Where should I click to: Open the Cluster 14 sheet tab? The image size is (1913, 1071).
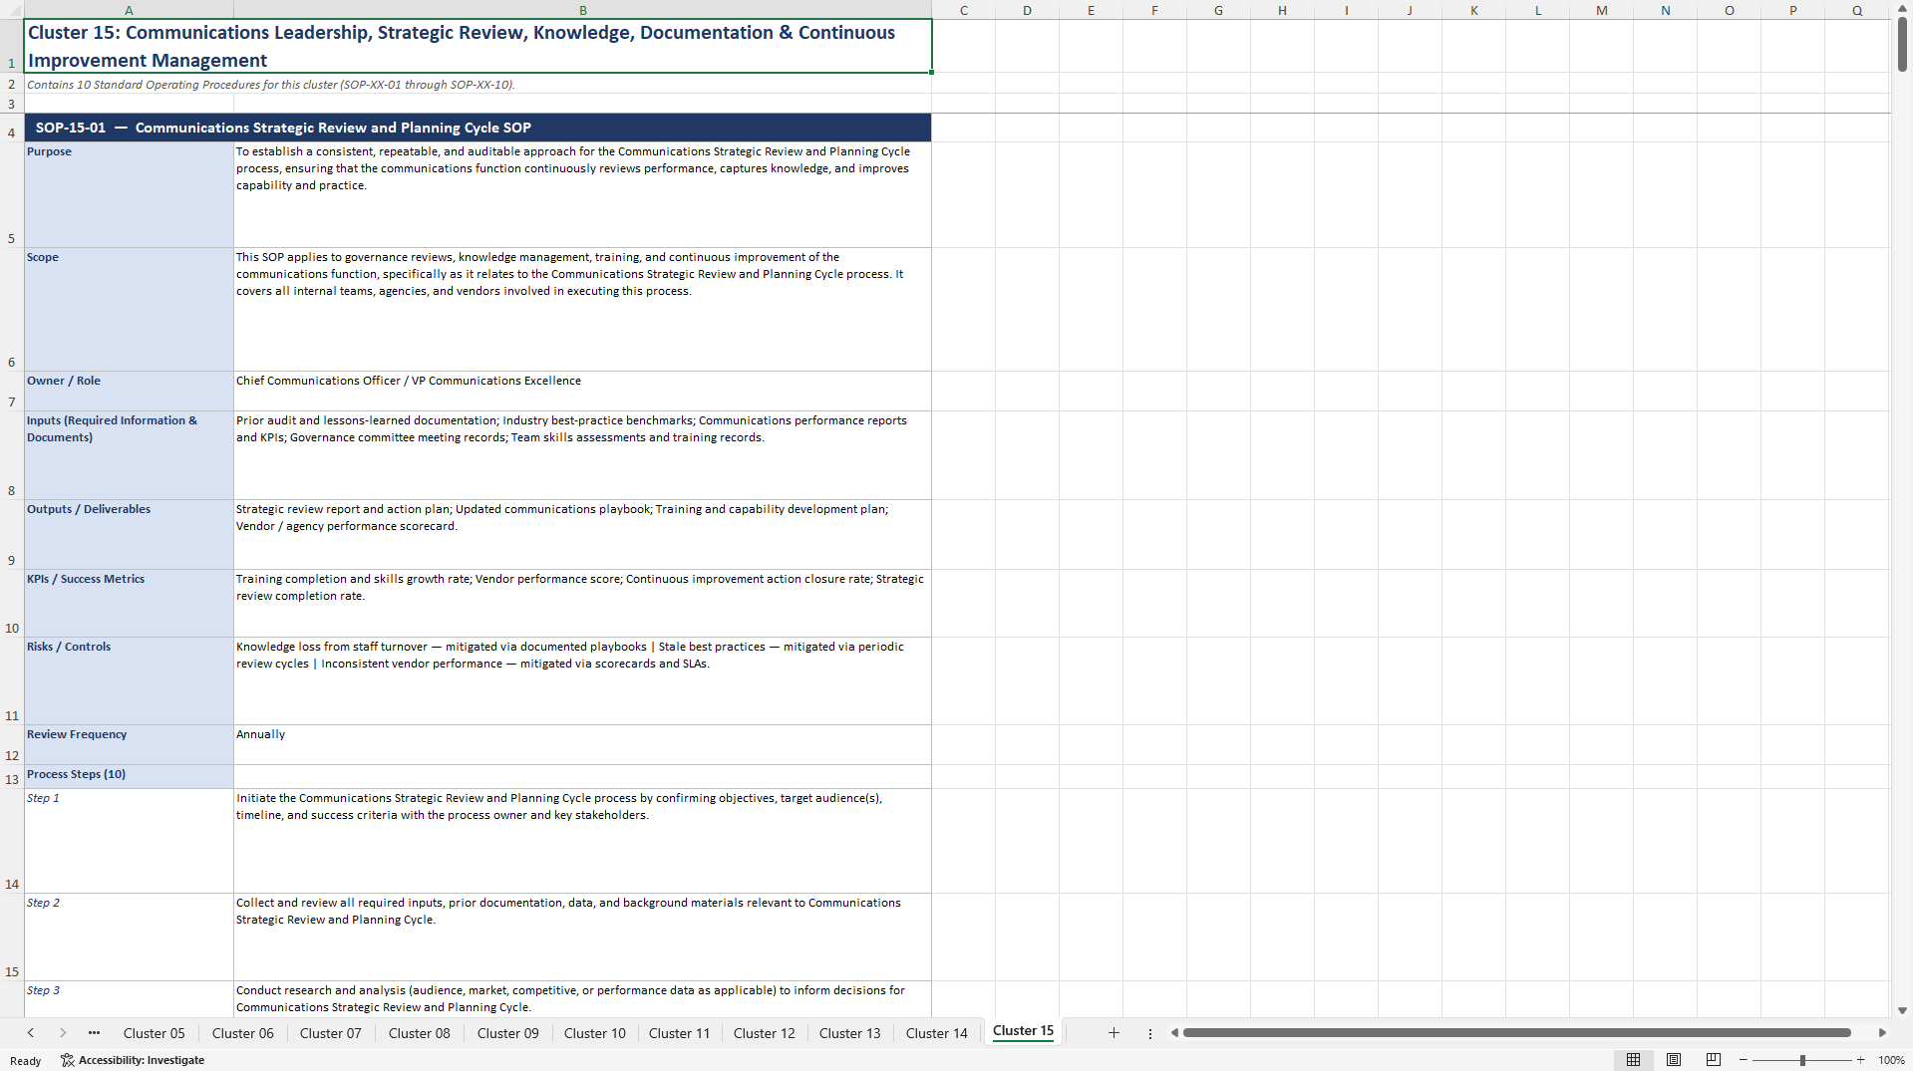tap(937, 1033)
